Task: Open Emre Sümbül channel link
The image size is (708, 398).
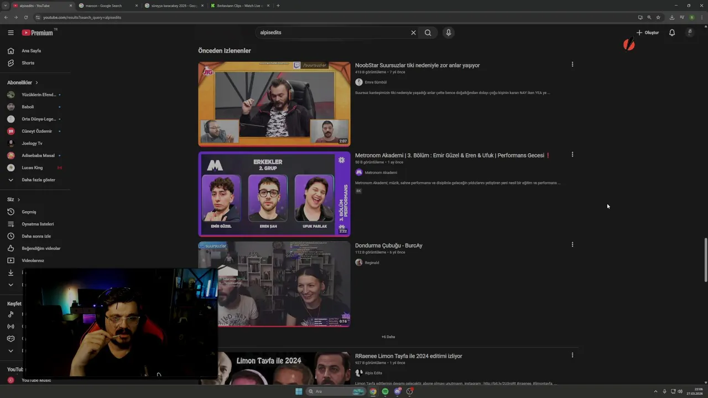Action: tap(376, 82)
